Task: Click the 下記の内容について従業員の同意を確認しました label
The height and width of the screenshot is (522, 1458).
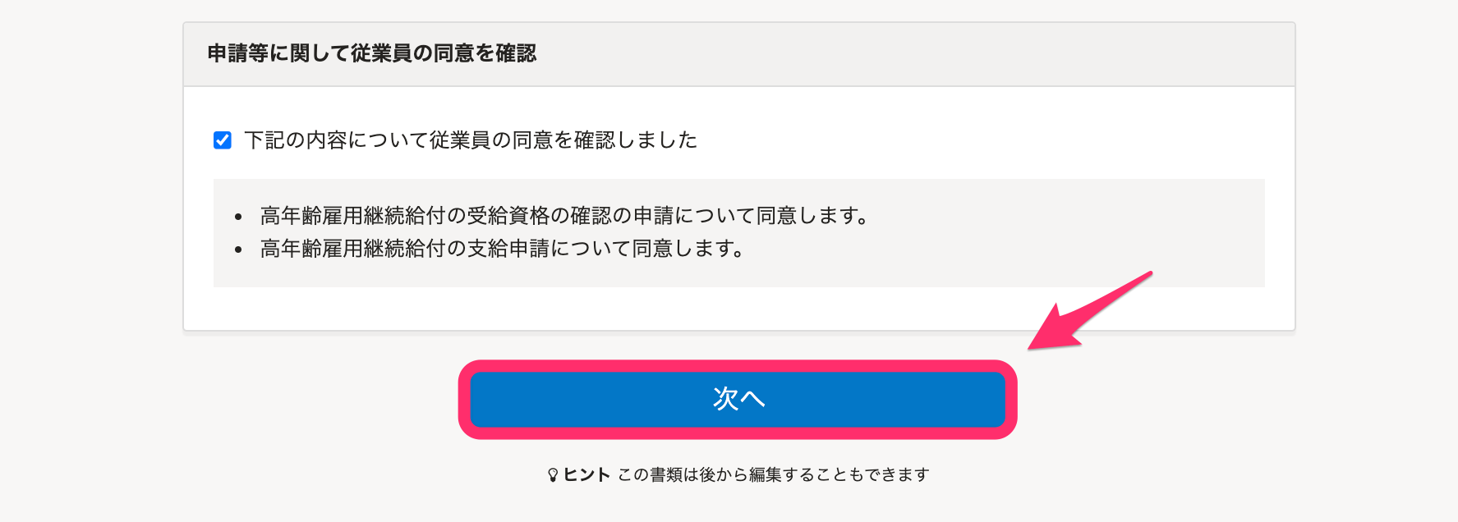Action: coord(471,140)
